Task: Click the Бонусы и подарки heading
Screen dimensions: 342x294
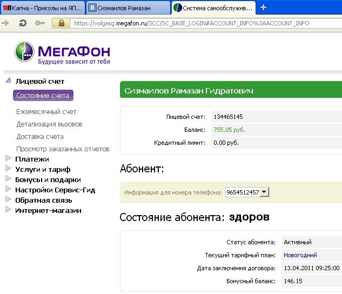Action: [48, 180]
